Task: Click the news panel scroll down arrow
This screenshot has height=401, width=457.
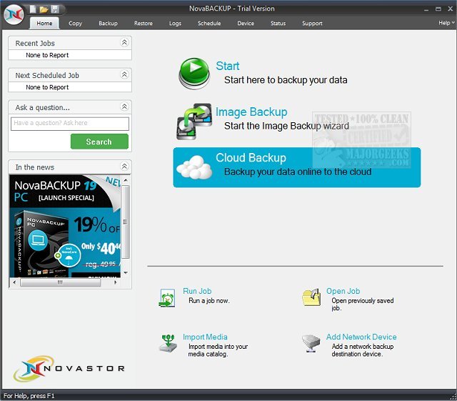Action: [x=126, y=273]
